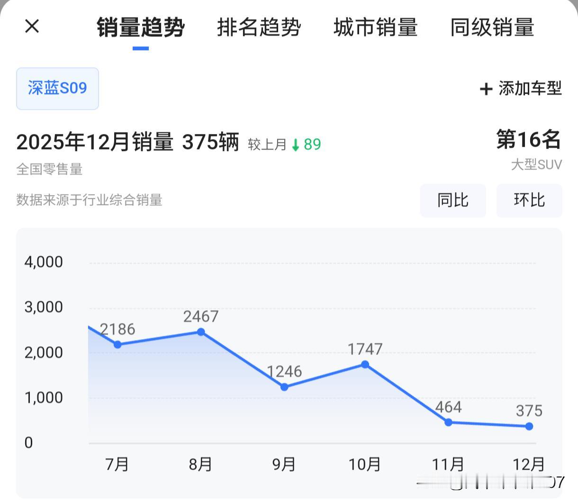Click the 7月 axis label
Image resolution: width=578 pixels, height=502 pixels.
coord(117,464)
